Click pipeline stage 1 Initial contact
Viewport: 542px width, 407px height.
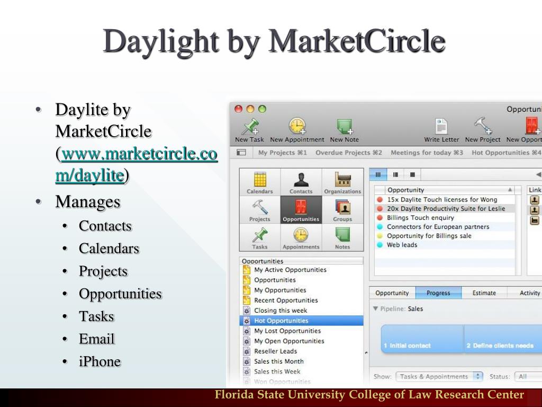pos(422,339)
